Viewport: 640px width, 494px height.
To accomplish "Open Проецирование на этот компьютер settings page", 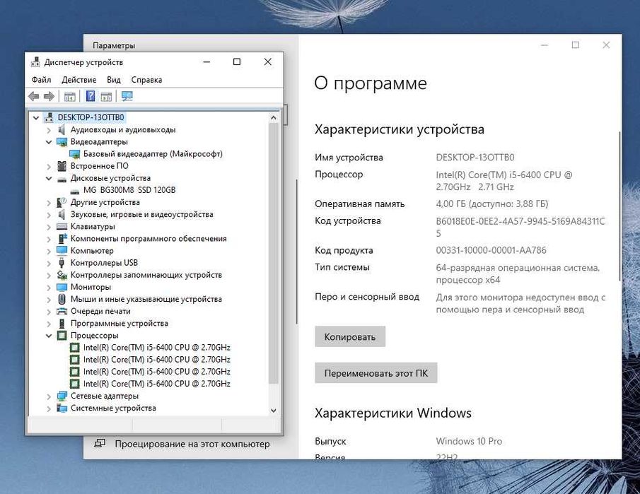I will (x=192, y=443).
